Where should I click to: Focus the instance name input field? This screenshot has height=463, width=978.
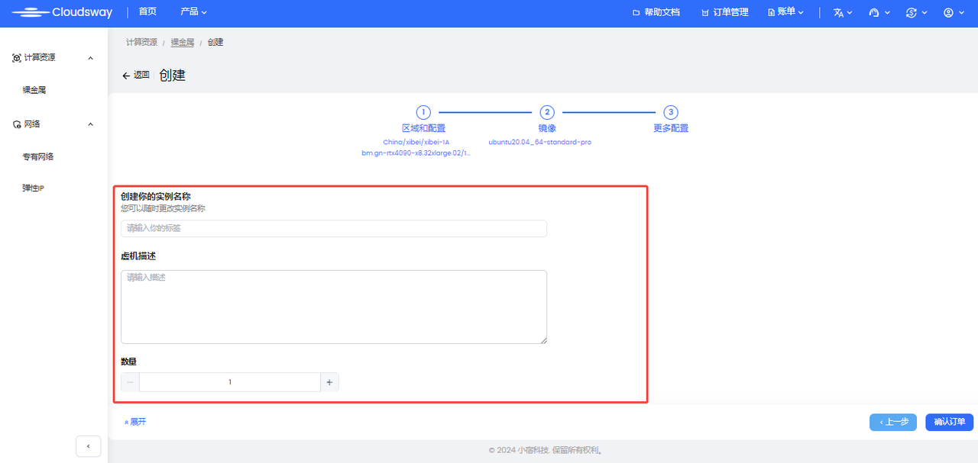333,228
